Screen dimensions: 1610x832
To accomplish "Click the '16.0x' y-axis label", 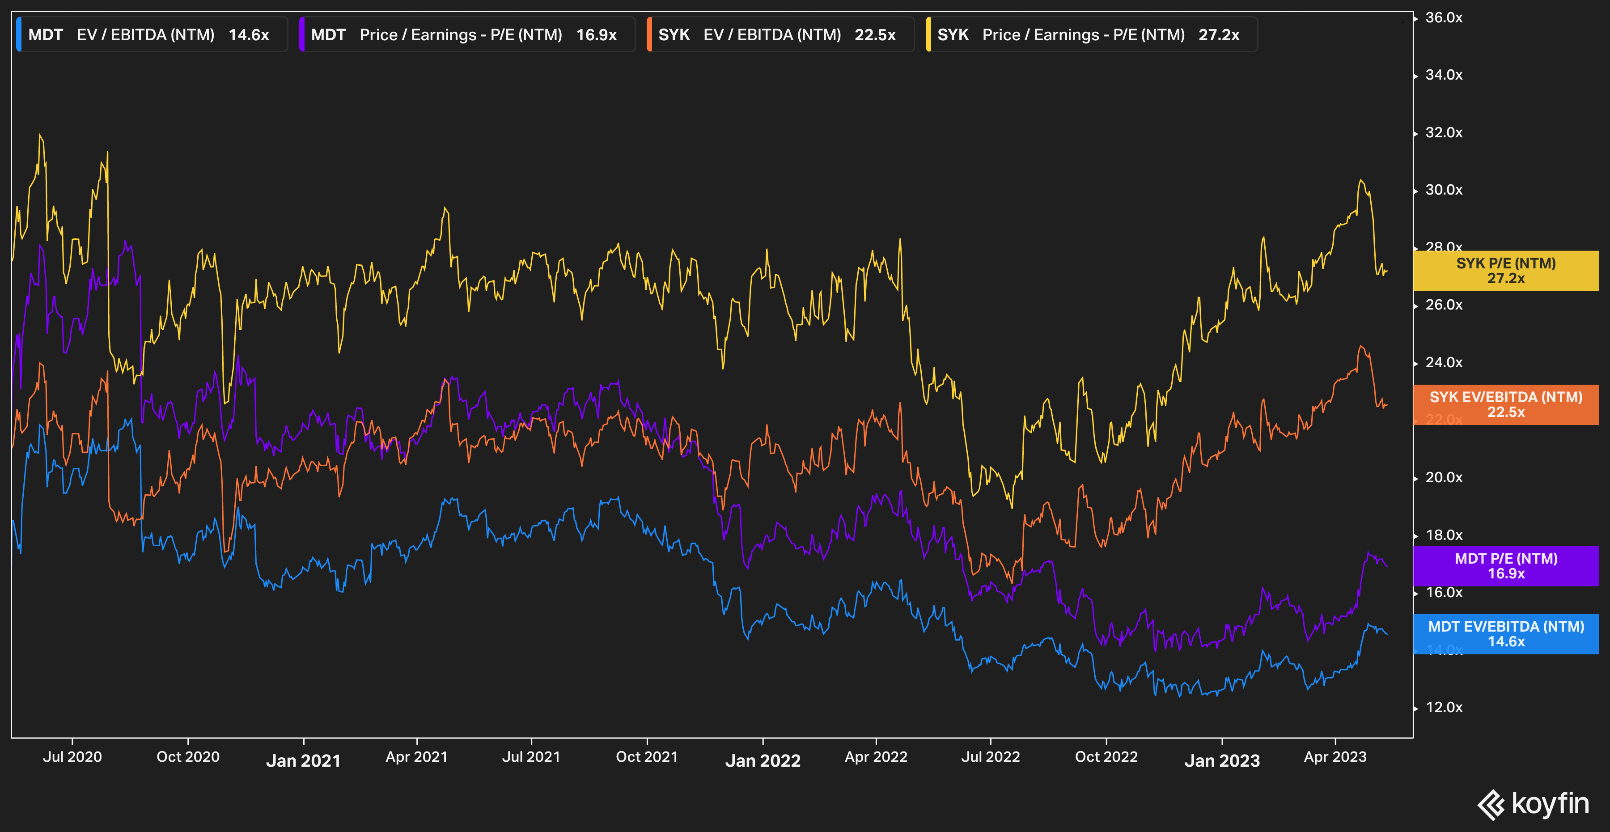I will tap(1444, 593).
